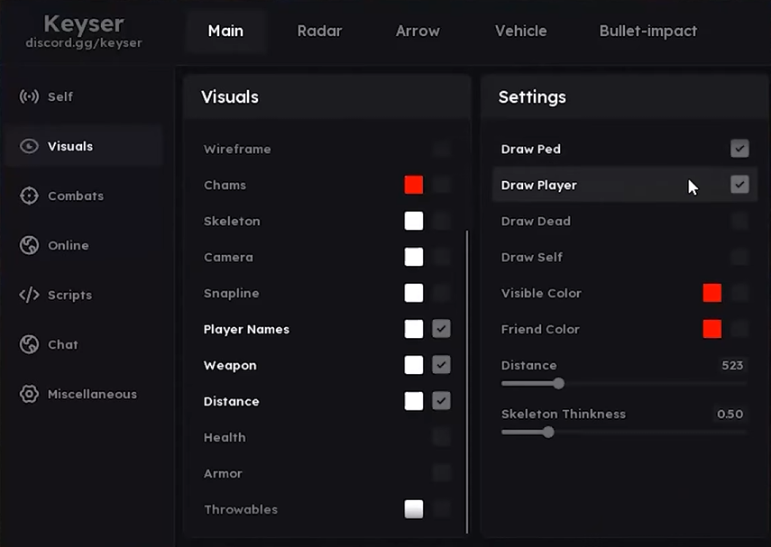Click the Visuals eye icon
This screenshot has height=547, width=771.
pyautogui.click(x=29, y=146)
